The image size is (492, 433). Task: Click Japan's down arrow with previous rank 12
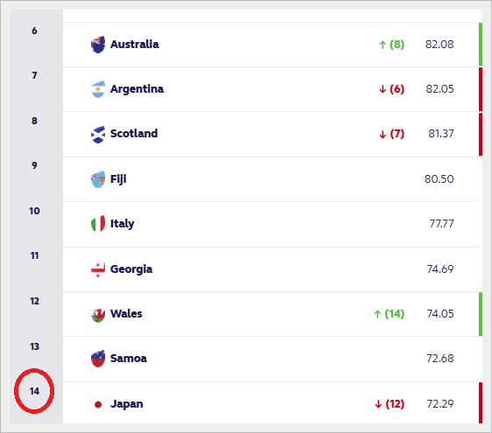pos(378,404)
